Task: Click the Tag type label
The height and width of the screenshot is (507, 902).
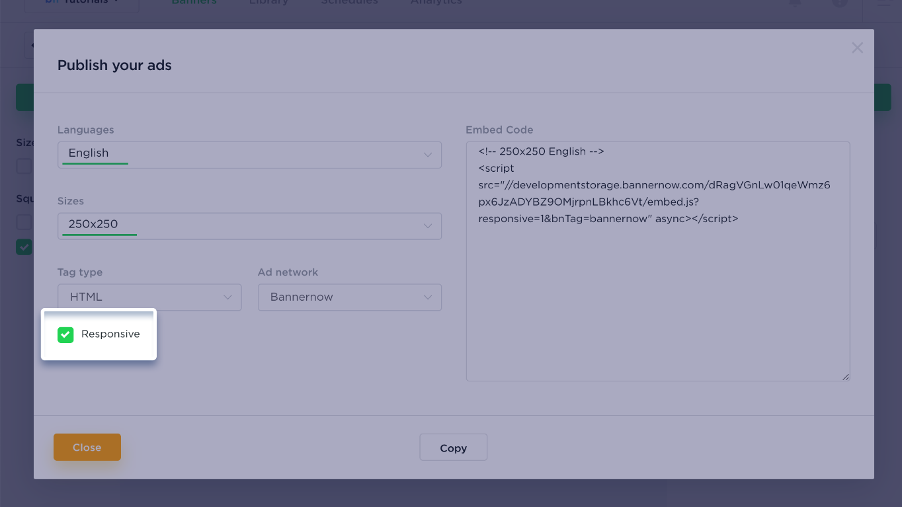Action: pos(80,272)
